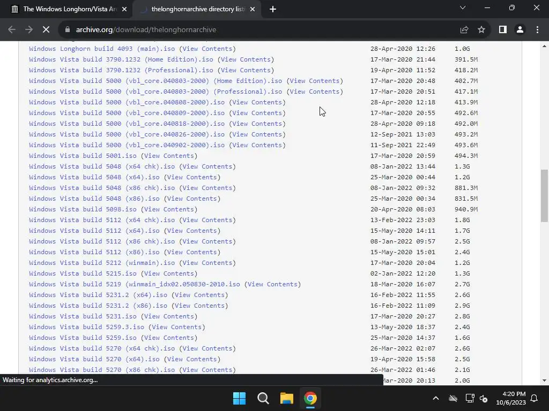Viewport: 549px width, 411px height.
Task: Open the Windows Start menu
Action: (x=240, y=398)
